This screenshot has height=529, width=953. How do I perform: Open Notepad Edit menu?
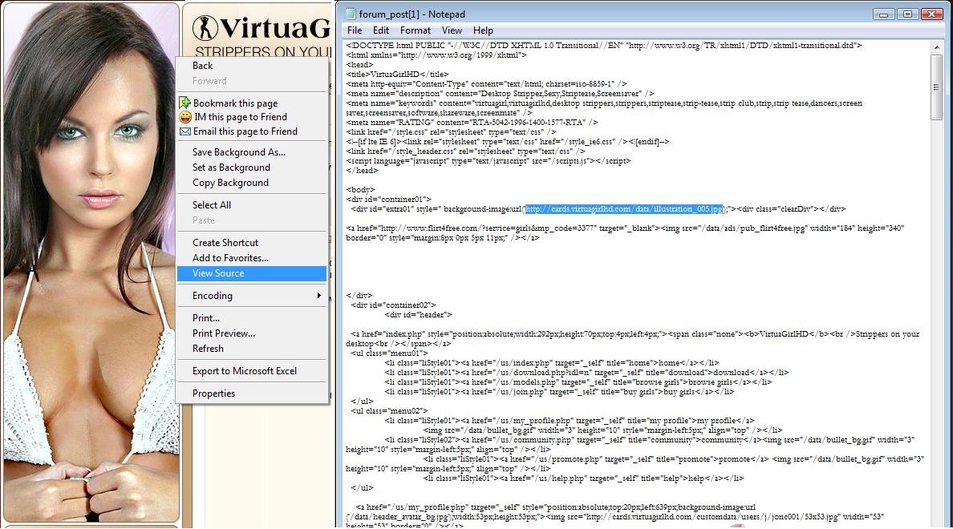(381, 30)
